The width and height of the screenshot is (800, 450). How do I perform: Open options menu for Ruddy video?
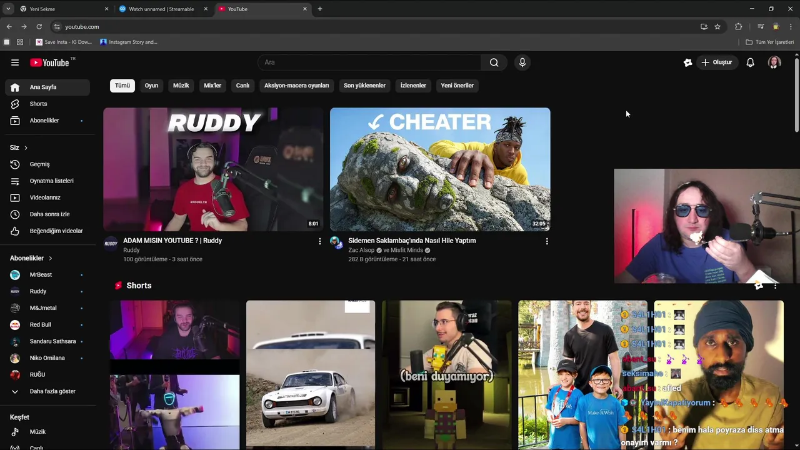(x=320, y=241)
